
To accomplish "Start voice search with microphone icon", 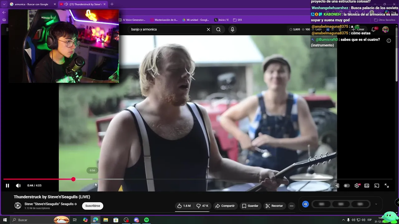I will (232, 29).
